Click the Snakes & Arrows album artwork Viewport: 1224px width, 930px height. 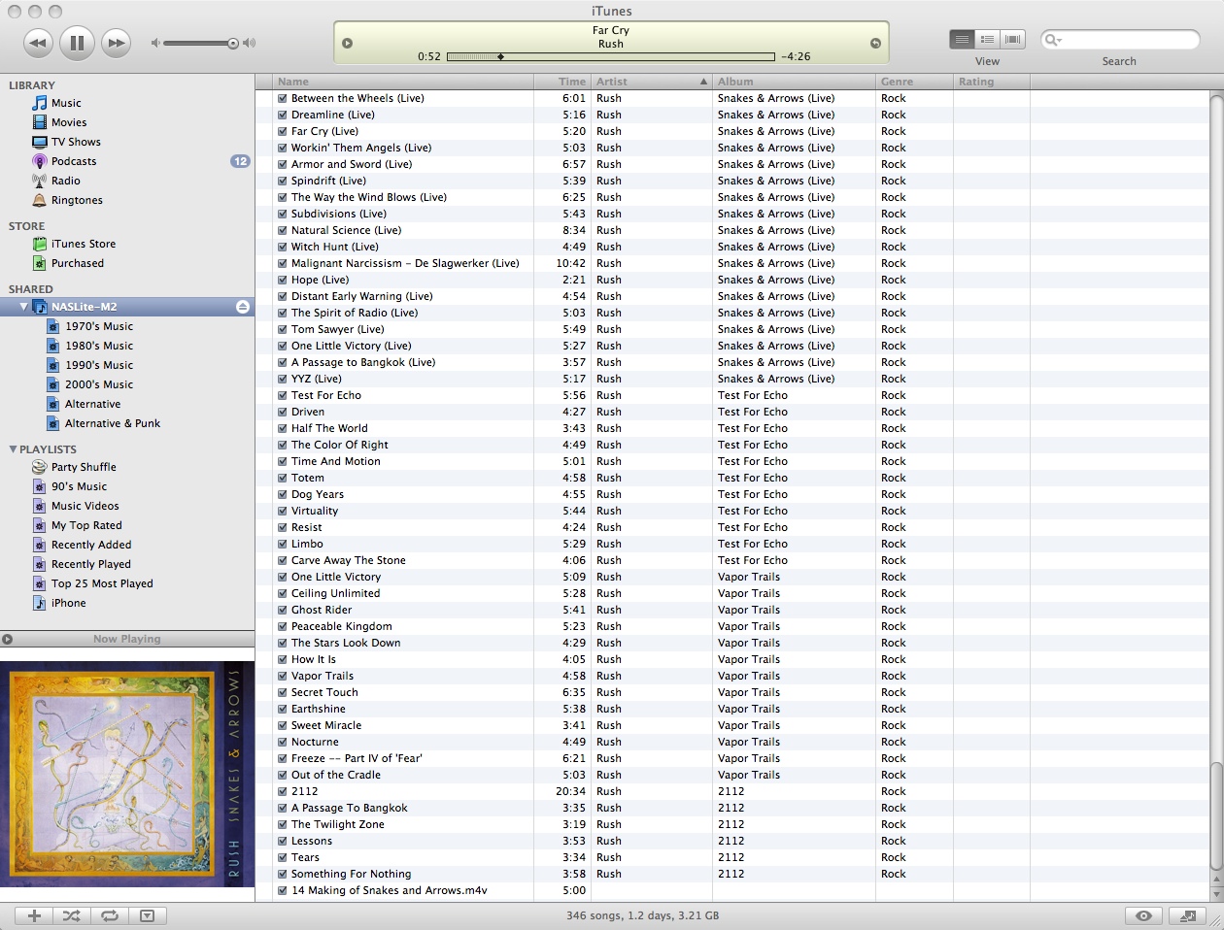point(127,773)
